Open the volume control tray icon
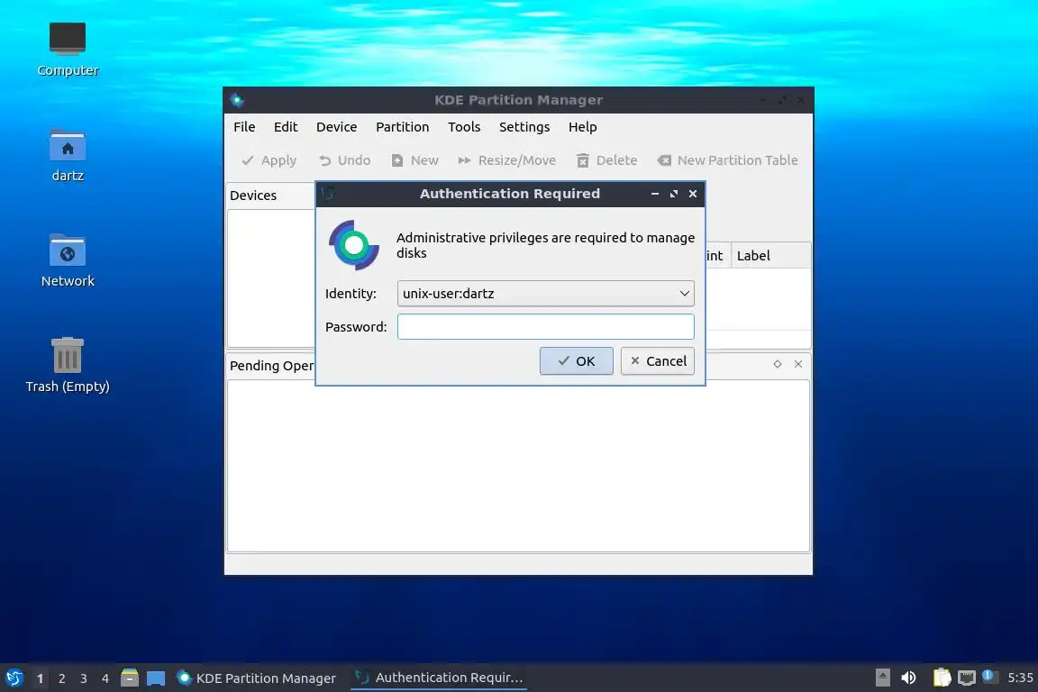Image resolution: width=1038 pixels, height=692 pixels. (x=909, y=678)
